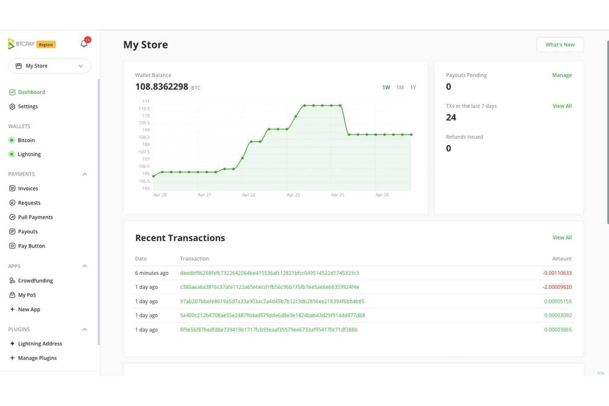This screenshot has height=406, width=609.
Task: Click the Bitcoin wallet status dot
Action: click(12, 140)
